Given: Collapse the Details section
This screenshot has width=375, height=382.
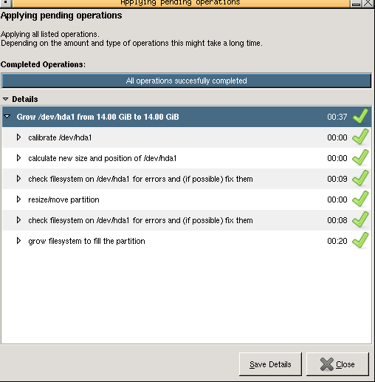Looking at the screenshot, I should [5, 99].
